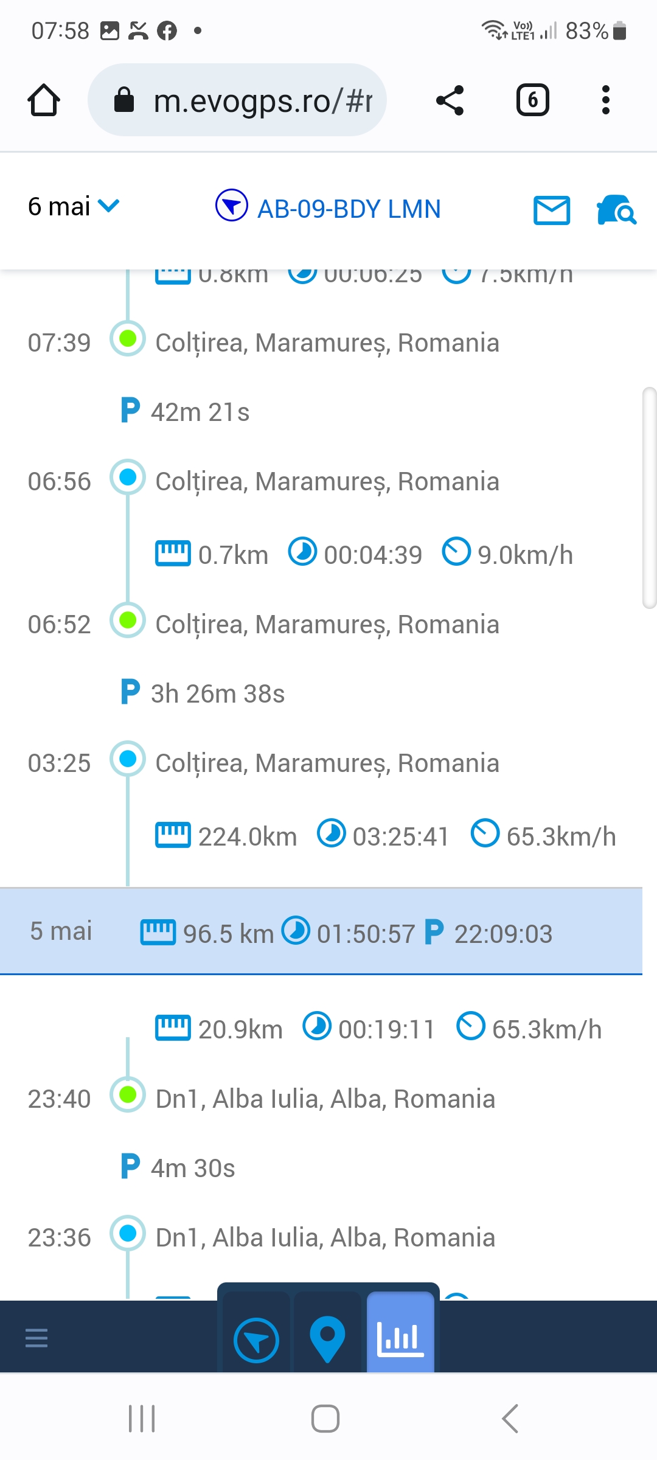
Task: Open the envelope messages icon
Action: pyautogui.click(x=551, y=210)
